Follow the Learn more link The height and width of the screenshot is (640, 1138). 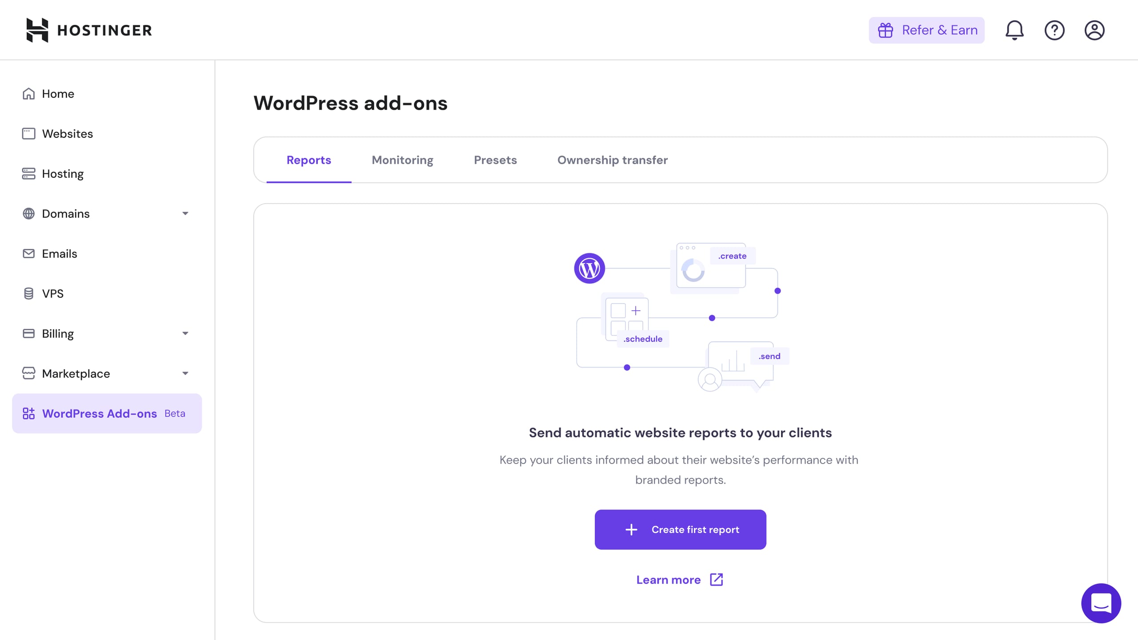pyautogui.click(x=668, y=580)
